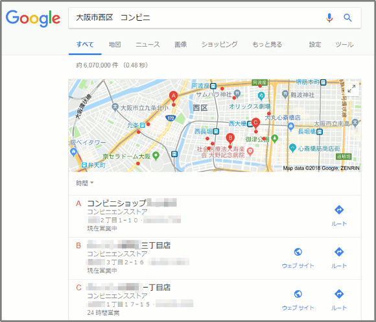The height and width of the screenshot is (322, 376).
Task: Open the 時間 filter dropdown
Action: [85, 183]
